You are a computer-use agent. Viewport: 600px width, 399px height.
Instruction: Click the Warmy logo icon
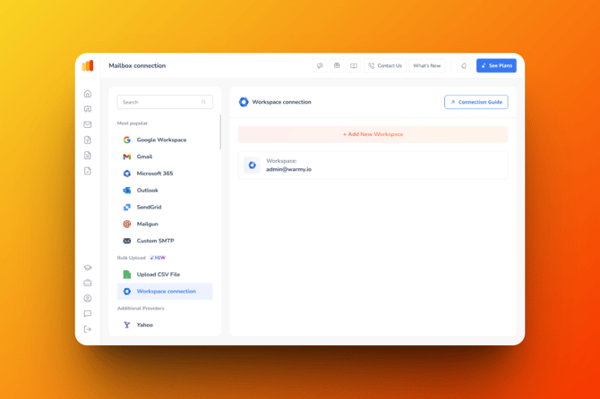tap(88, 66)
